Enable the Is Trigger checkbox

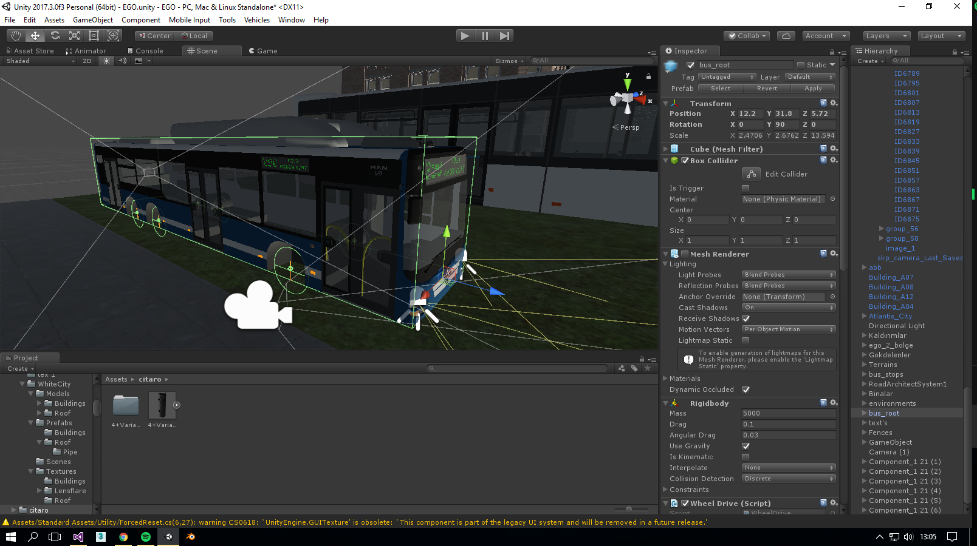click(746, 188)
